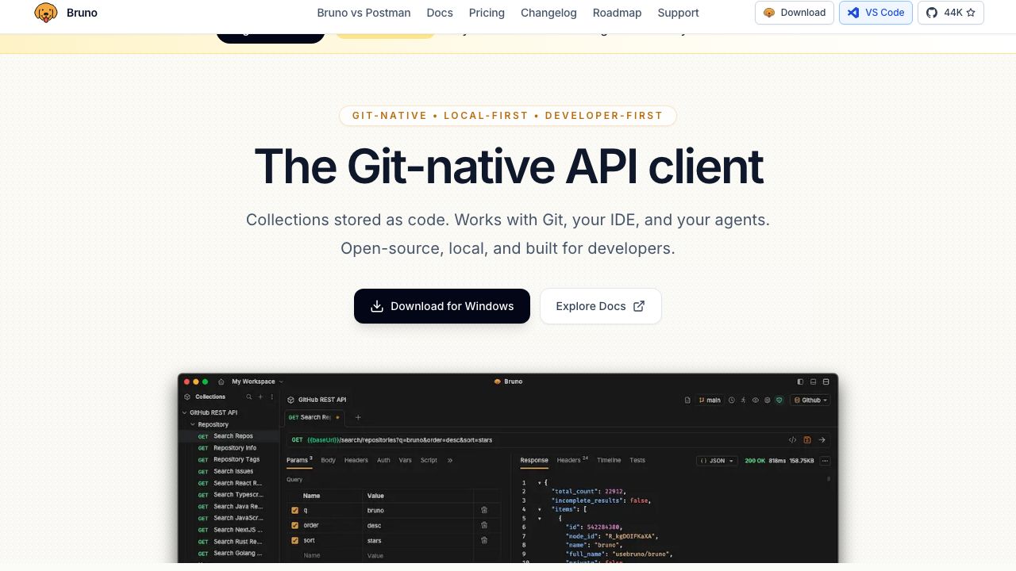Click the generate code icon in URL bar

(792, 440)
